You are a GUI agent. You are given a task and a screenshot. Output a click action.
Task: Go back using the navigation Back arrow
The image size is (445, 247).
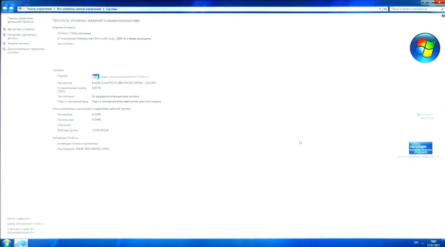(x=5, y=9)
